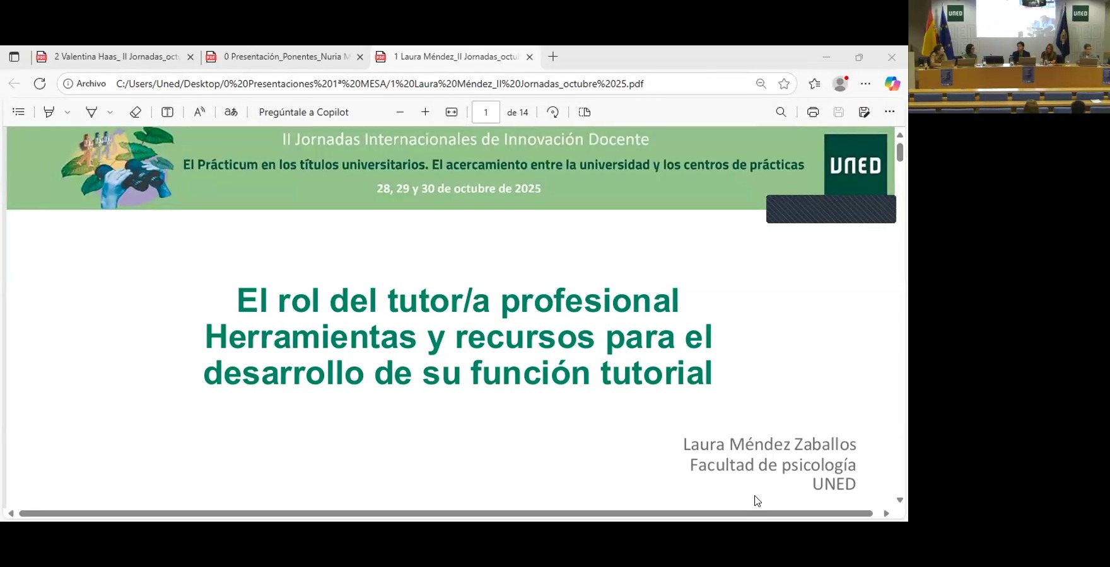
Task: Add text to the PDF
Action: point(167,112)
